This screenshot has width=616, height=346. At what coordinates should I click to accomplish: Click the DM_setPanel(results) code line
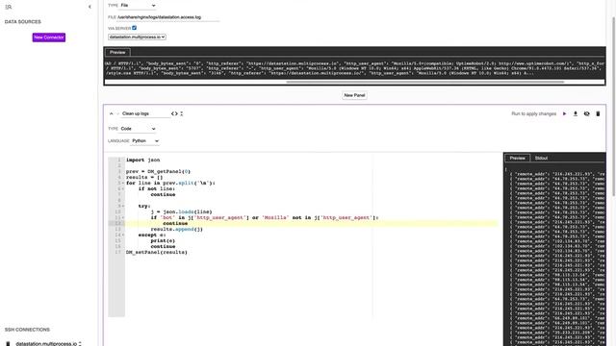click(156, 252)
